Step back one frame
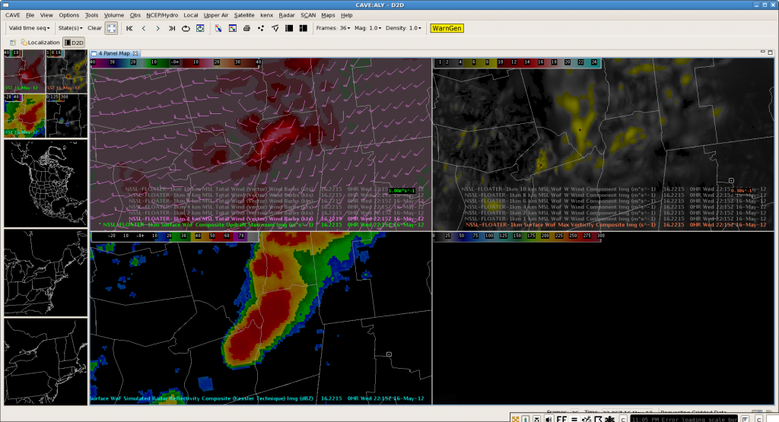The width and height of the screenshot is (779, 422). (144, 28)
